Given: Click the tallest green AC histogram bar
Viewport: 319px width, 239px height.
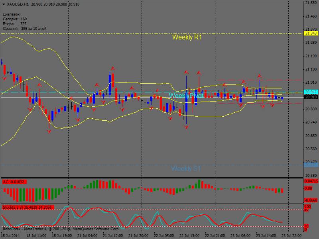Looking at the screenshot, I should (198, 184).
